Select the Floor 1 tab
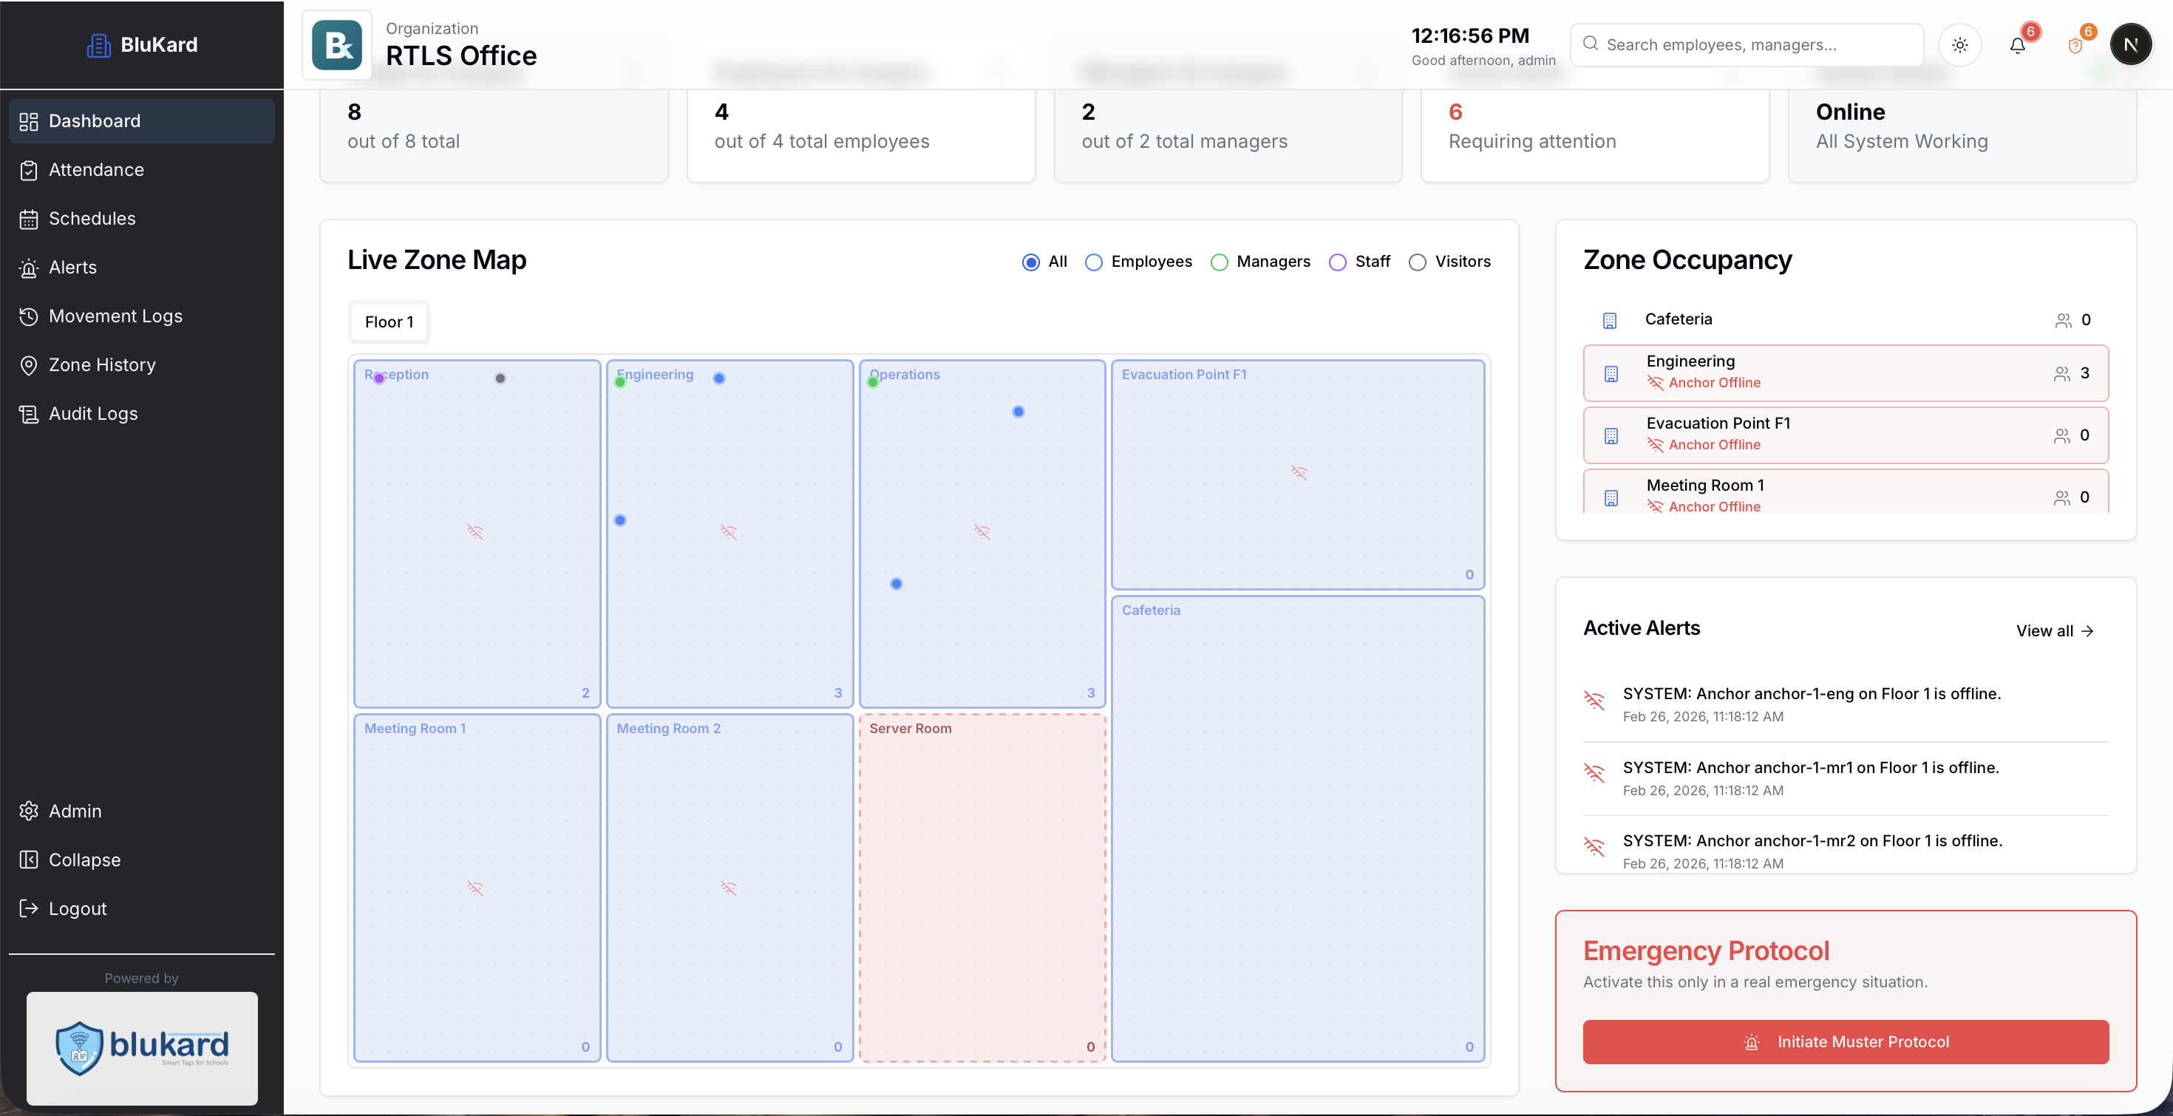The height and width of the screenshot is (1116, 2173). pyautogui.click(x=388, y=321)
